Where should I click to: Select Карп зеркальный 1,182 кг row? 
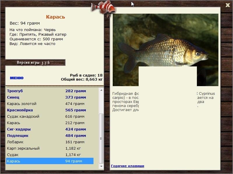[x=50, y=148]
